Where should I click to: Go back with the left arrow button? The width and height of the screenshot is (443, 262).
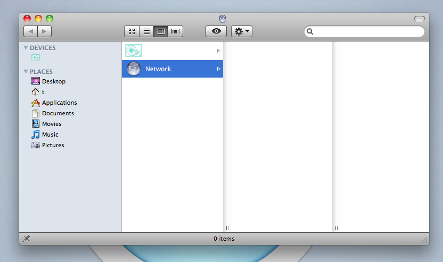tap(30, 31)
